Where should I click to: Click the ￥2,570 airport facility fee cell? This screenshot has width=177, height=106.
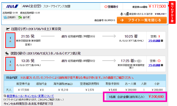pos(90,90)
